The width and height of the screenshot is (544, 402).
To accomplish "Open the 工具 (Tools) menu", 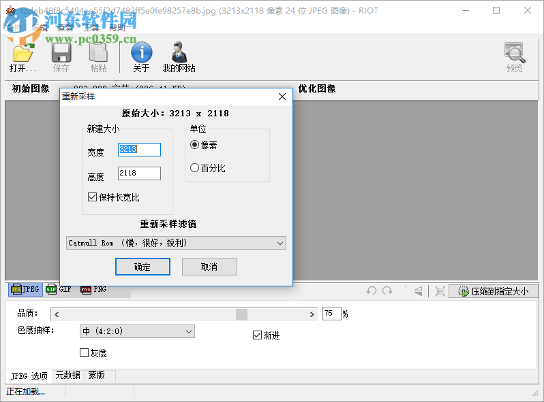I will tap(91, 27).
